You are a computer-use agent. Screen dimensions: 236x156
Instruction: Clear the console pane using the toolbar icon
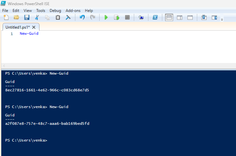(x=68, y=17)
